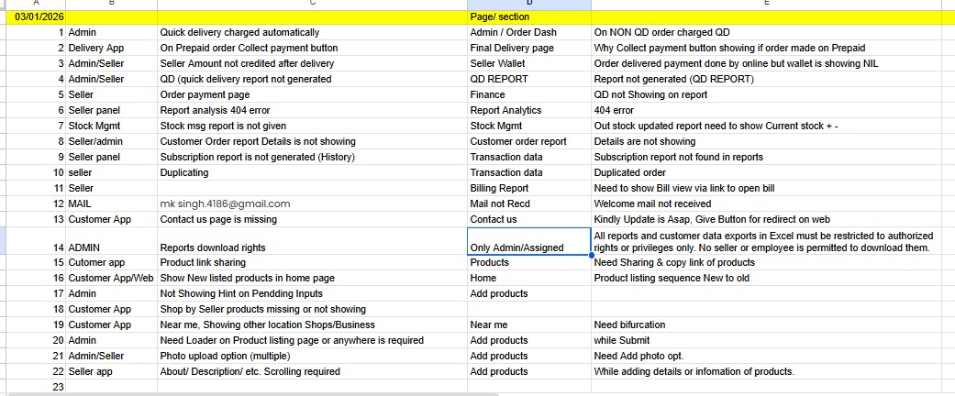The image size is (955, 396).
Task: Select the 'Delivery App' cell
Action: point(111,49)
